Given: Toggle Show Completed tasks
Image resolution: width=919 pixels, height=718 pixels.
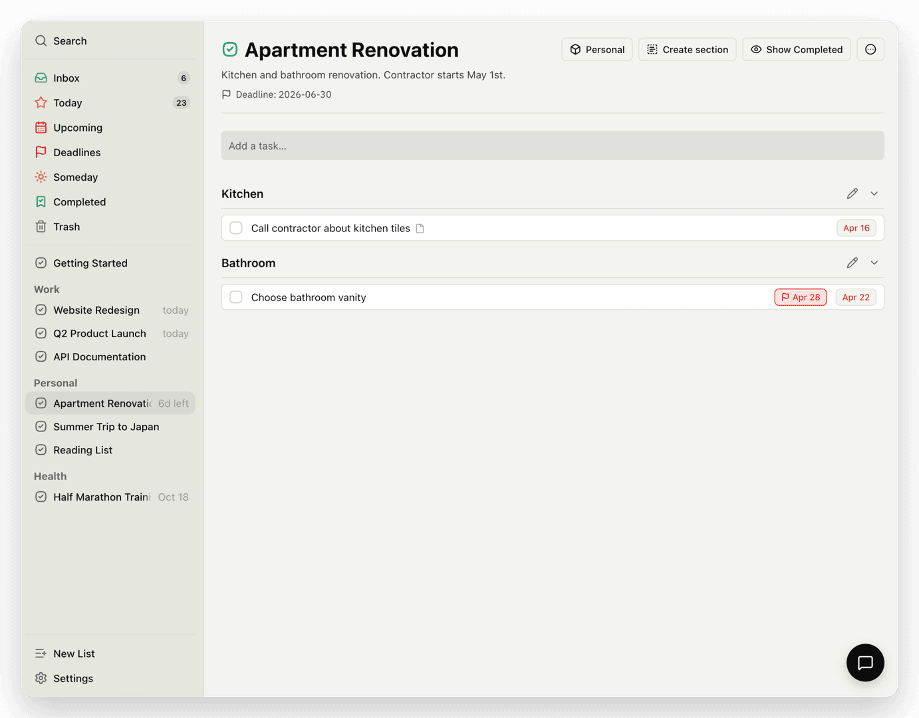Looking at the screenshot, I should coord(797,49).
